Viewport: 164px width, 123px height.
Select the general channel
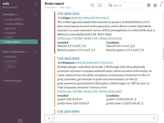pos(10,28)
